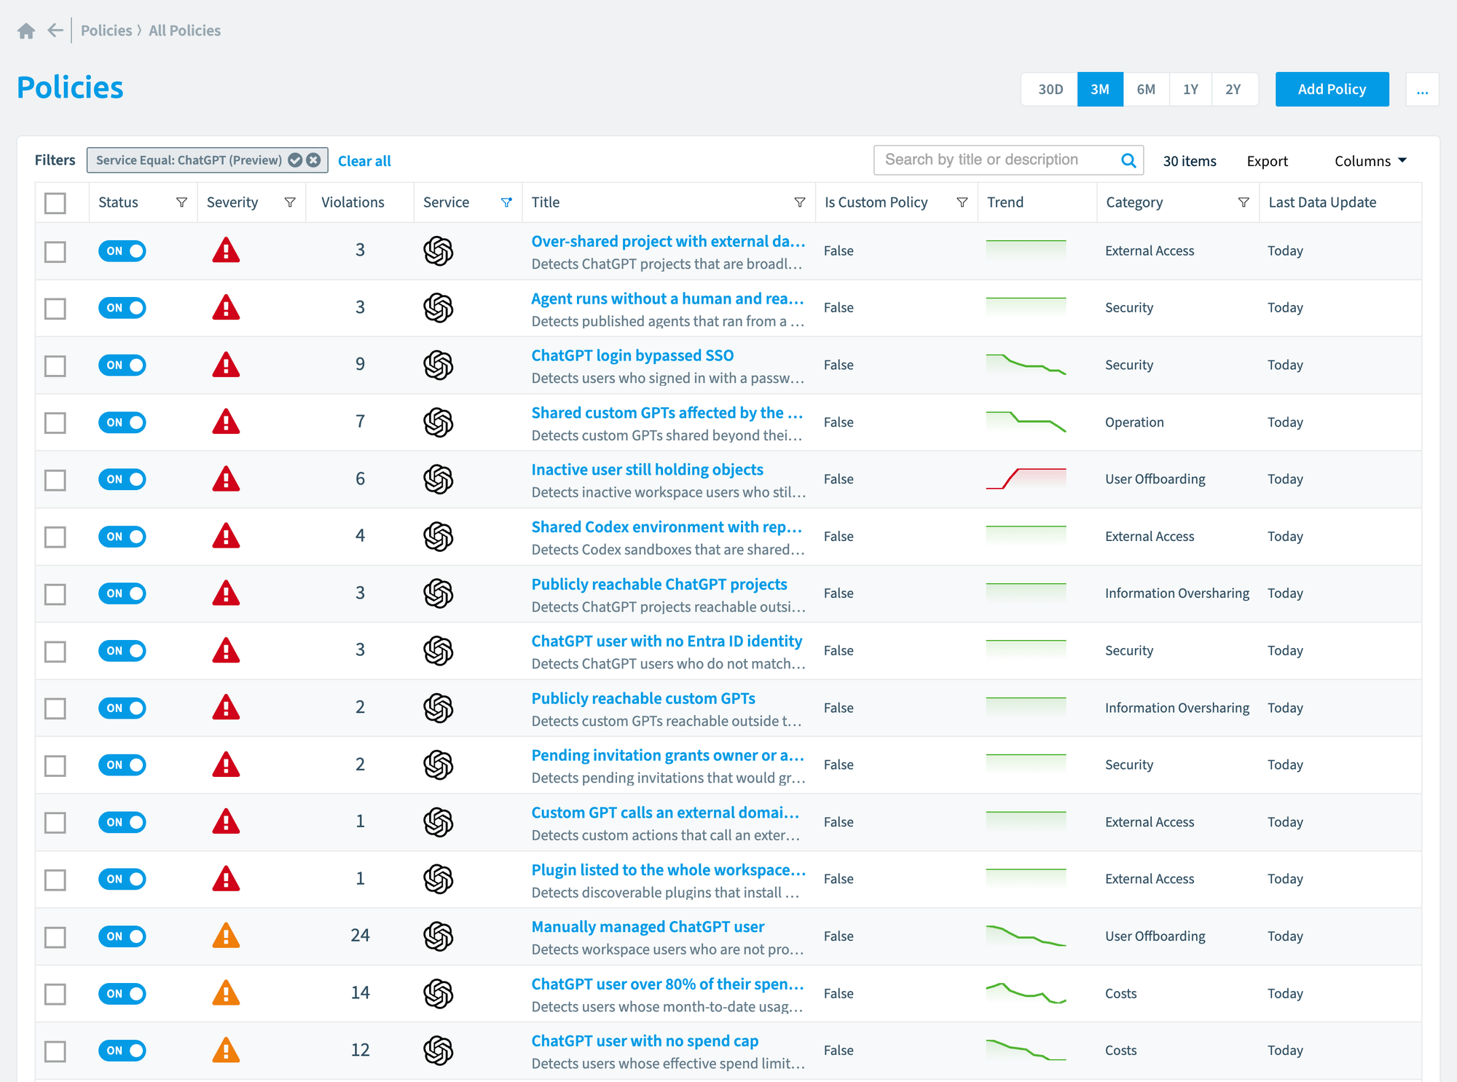The height and width of the screenshot is (1082, 1457).
Task: Click the trend sparkline for ChatGPT user over 80% spend
Action: 1026,993
